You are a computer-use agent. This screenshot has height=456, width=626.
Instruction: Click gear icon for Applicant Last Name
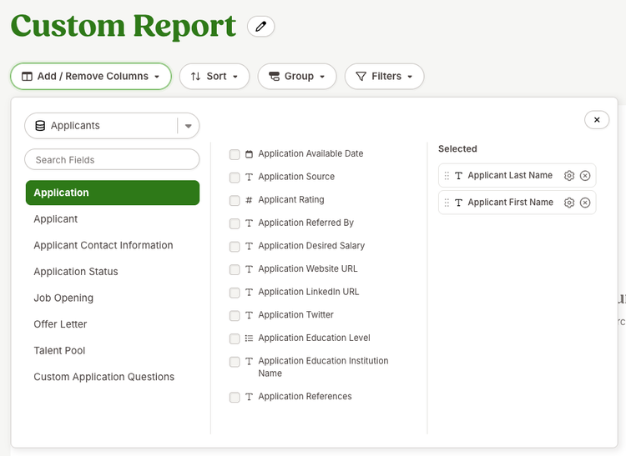(569, 175)
